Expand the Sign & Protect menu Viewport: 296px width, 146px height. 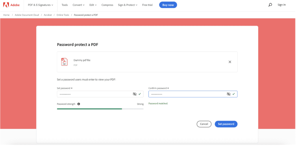(127, 5)
